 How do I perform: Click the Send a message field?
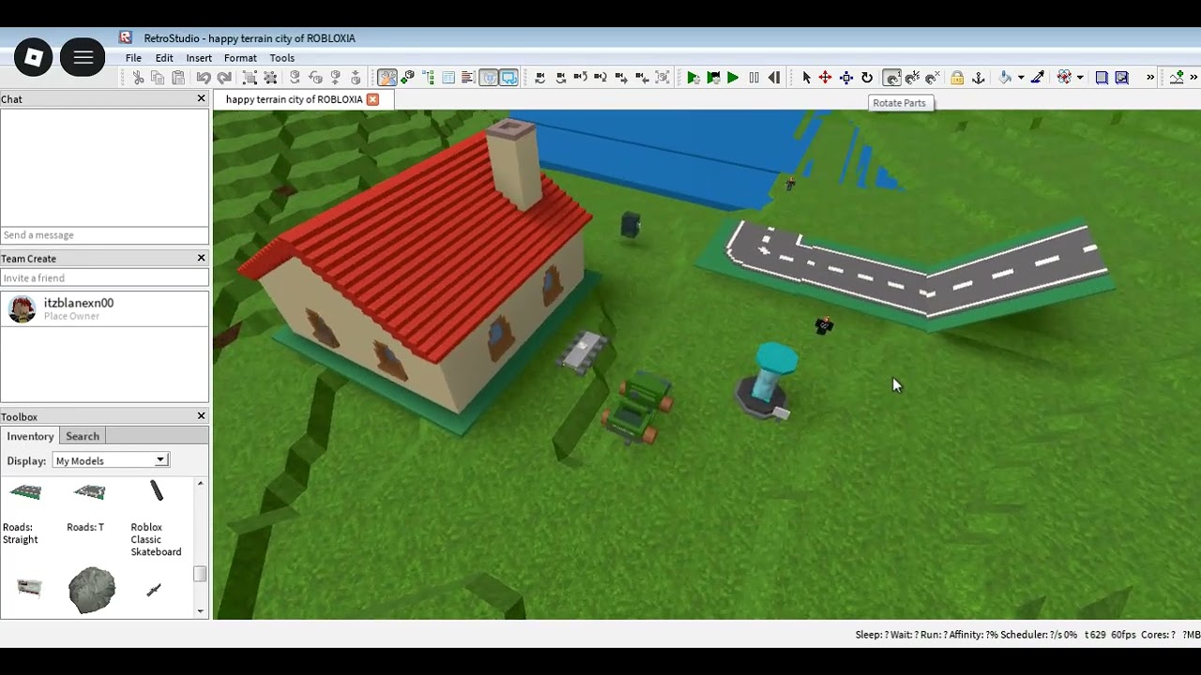104,235
